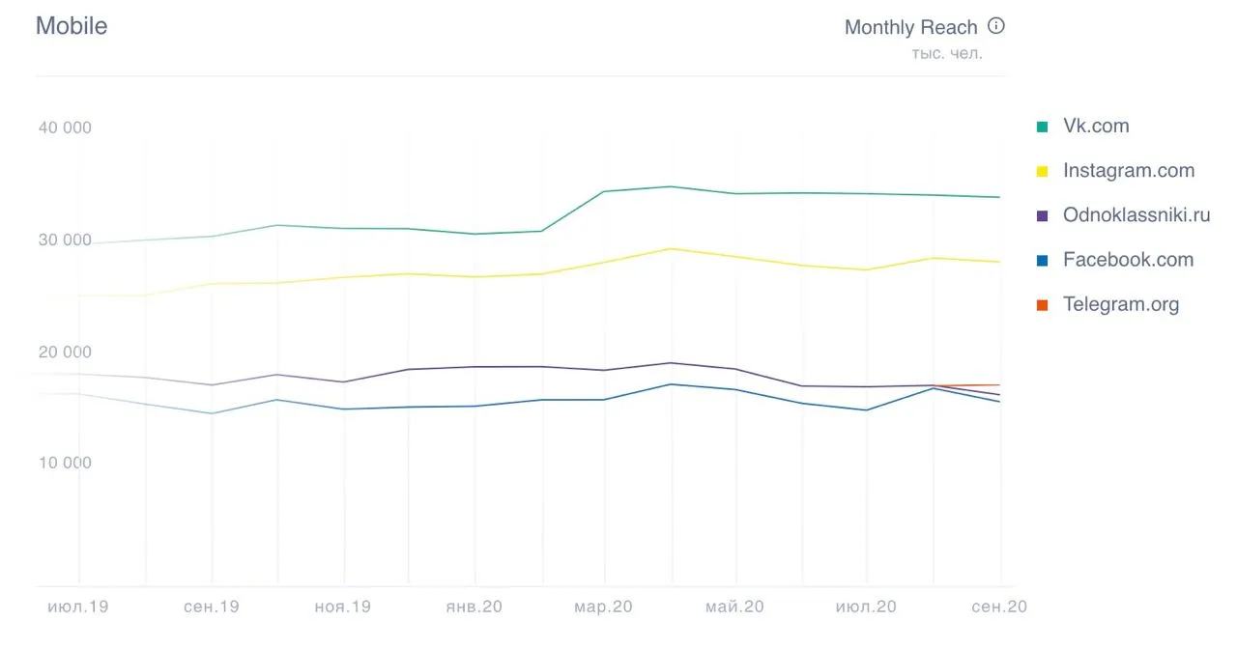The image size is (1237, 649).
Task: Select the сен.20 axis label
Action: coord(998,607)
